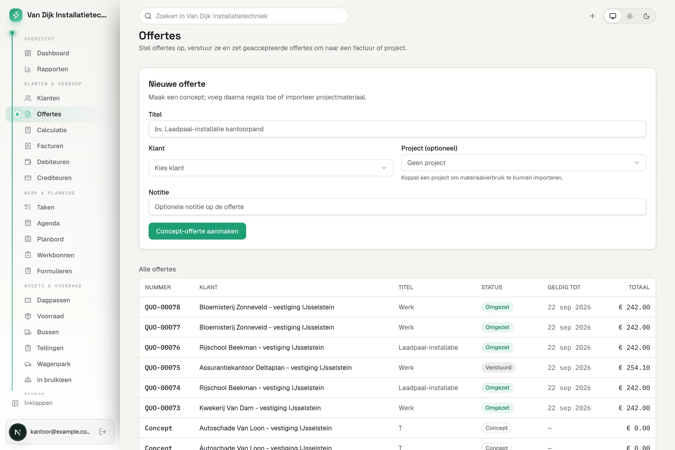Click Verstuurd status badge in QUO-00075 row

(x=498, y=367)
